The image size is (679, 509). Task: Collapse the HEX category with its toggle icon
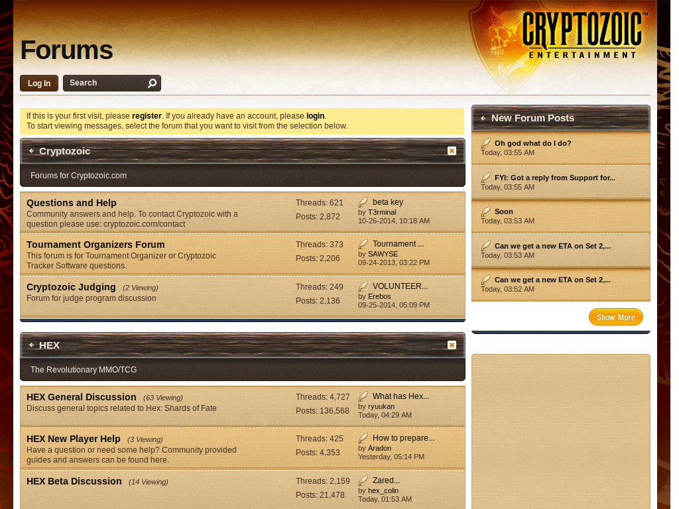point(452,345)
